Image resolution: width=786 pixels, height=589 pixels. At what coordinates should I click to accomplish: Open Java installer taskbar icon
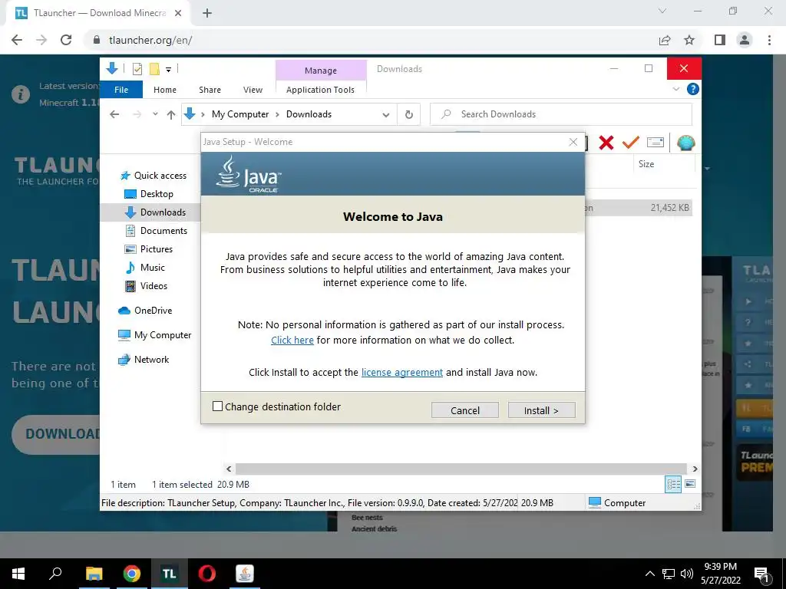point(245,574)
